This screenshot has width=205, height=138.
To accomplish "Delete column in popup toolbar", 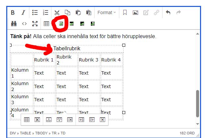I will [102, 120].
